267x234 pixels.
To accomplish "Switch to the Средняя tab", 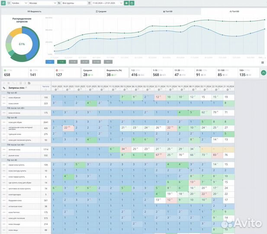I will pos(101,11).
